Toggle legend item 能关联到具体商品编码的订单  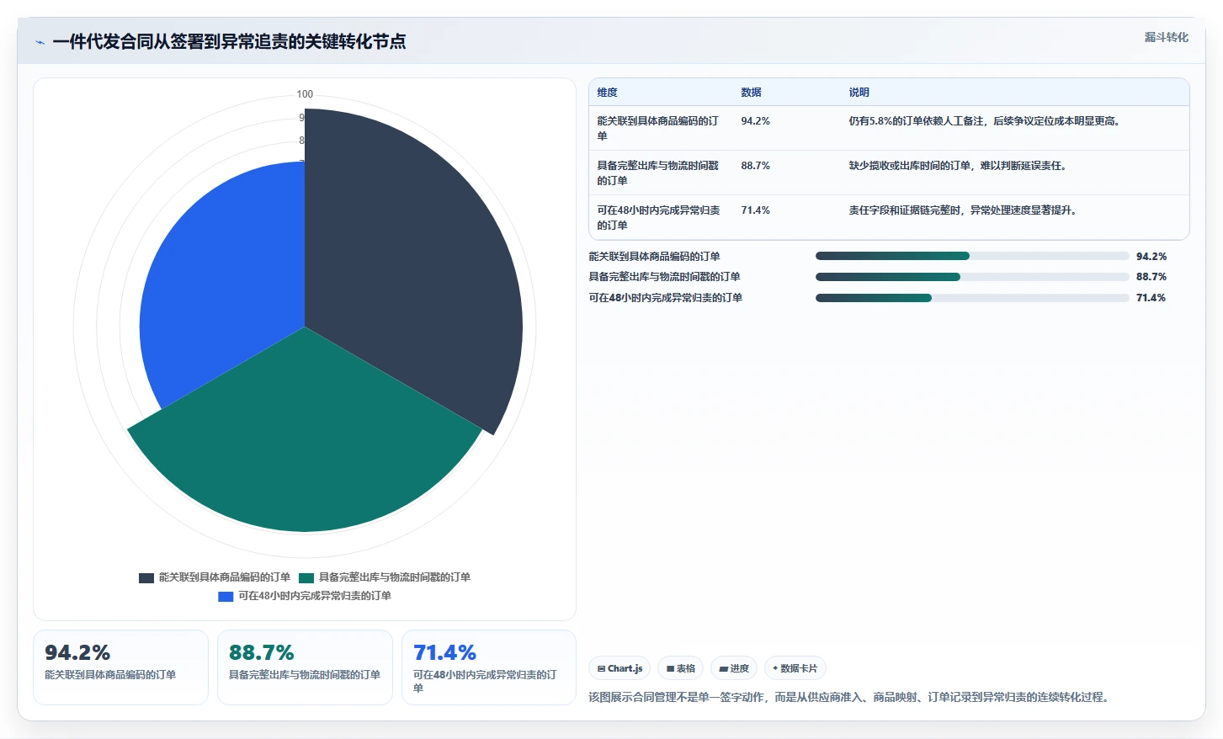point(215,577)
